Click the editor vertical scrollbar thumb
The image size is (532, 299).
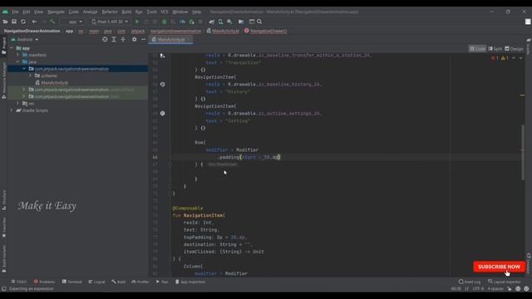click(523, 153)
